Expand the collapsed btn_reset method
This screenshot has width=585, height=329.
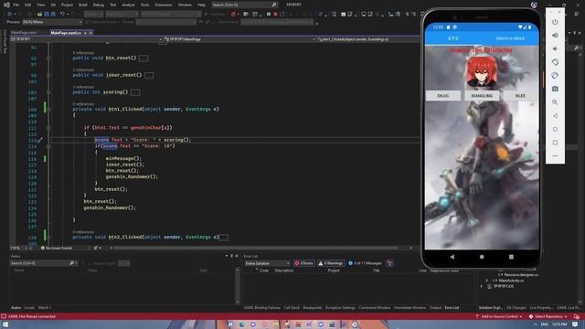pyautogui.click(x=48, y=58)
